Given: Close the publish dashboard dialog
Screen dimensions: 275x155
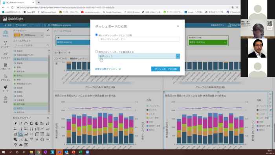Looking at the screenshot, I should (178, 26).
